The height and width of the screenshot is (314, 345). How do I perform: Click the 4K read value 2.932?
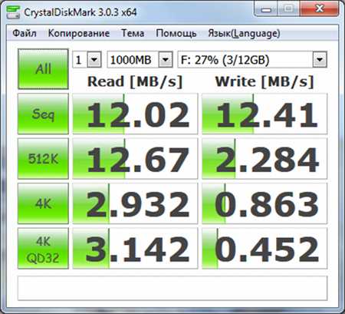135,203
